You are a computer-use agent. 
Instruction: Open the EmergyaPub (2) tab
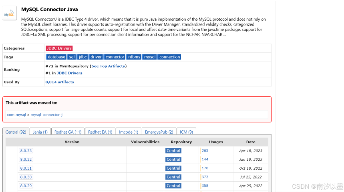pos(159,132)
